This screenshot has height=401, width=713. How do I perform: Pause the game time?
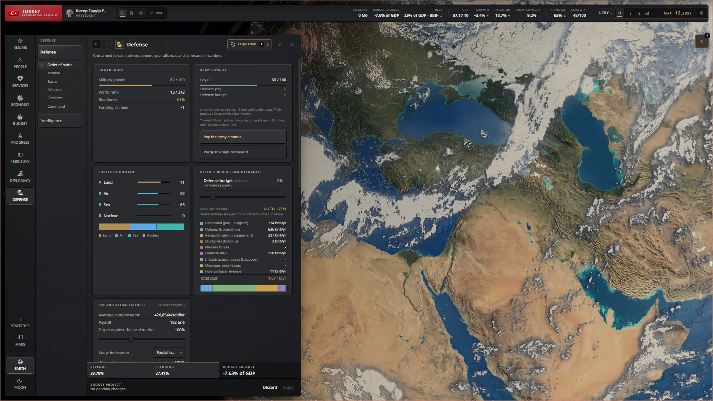(x=619, y=13)
